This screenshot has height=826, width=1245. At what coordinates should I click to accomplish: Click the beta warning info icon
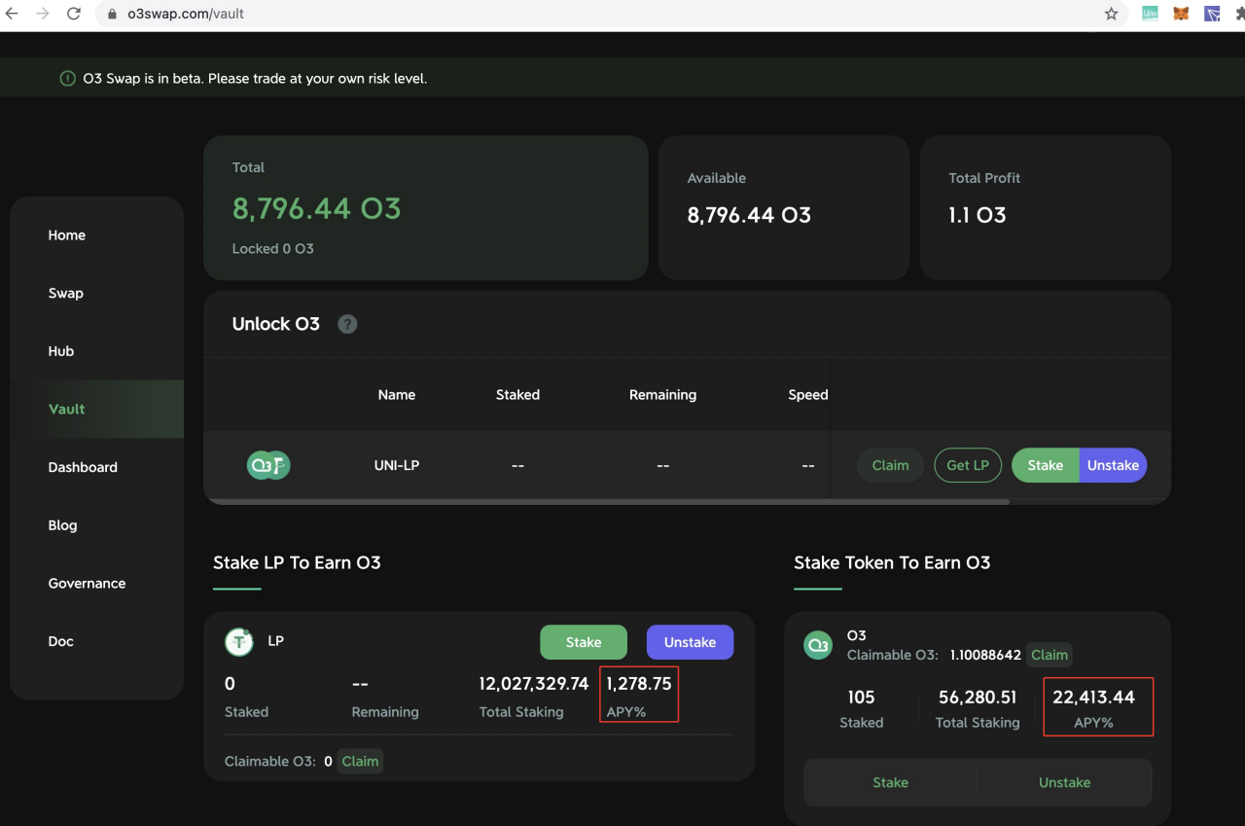click(x=67, y=78)
